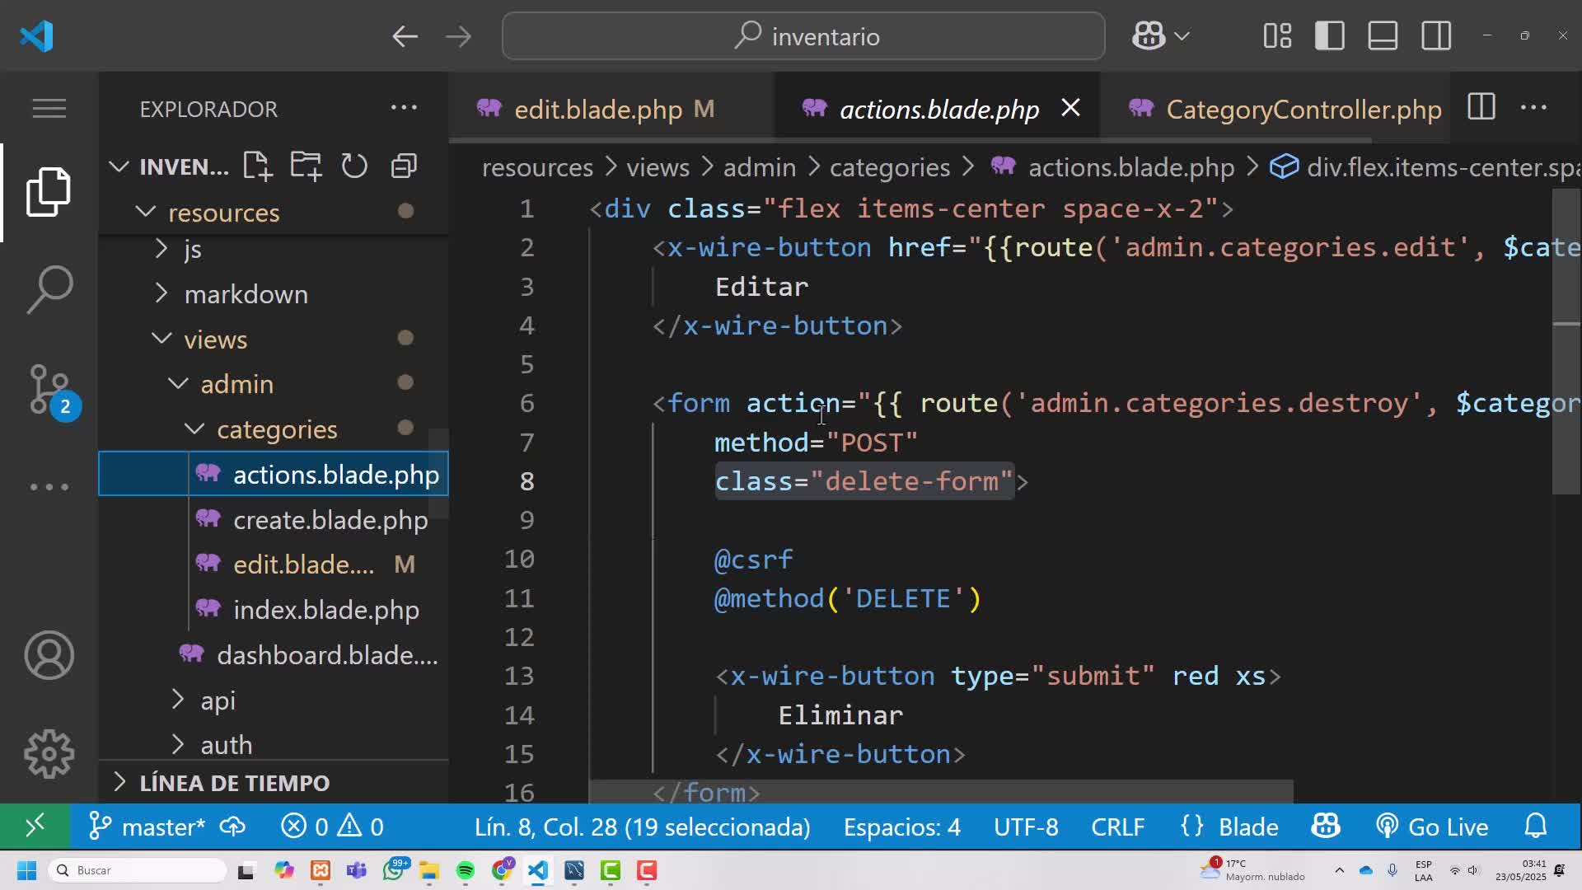Create a new folder in explorer

(x=306, y=166)
